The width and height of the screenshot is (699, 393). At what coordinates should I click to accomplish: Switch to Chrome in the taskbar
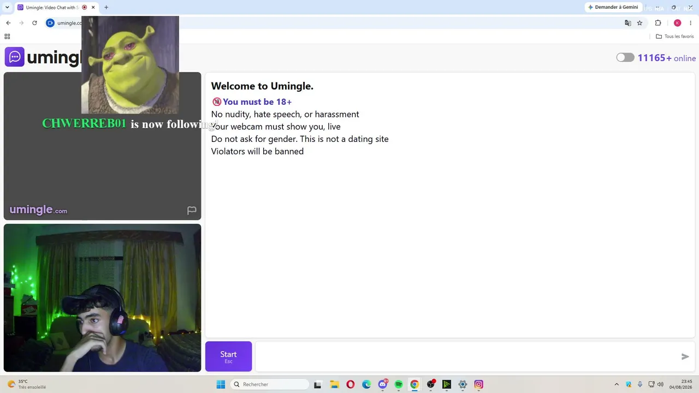point(414,384)
